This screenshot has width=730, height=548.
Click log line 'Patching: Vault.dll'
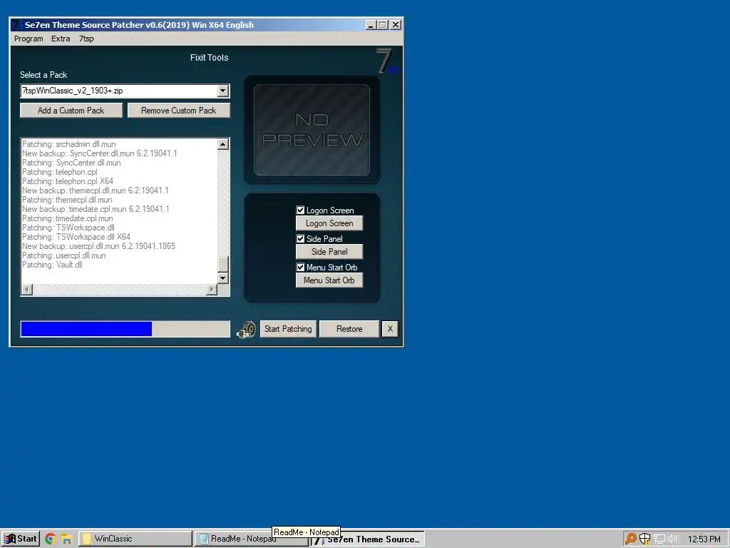pos(52,265)
